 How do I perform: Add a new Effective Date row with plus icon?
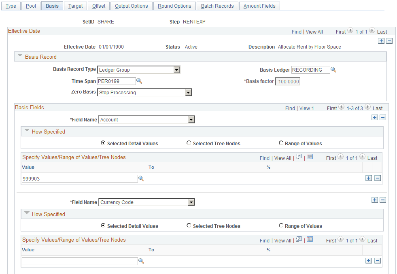click(381, 41)
